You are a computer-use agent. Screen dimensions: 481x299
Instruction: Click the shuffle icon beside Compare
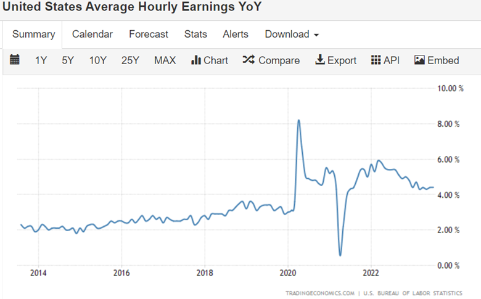click(x=249, y=60)
